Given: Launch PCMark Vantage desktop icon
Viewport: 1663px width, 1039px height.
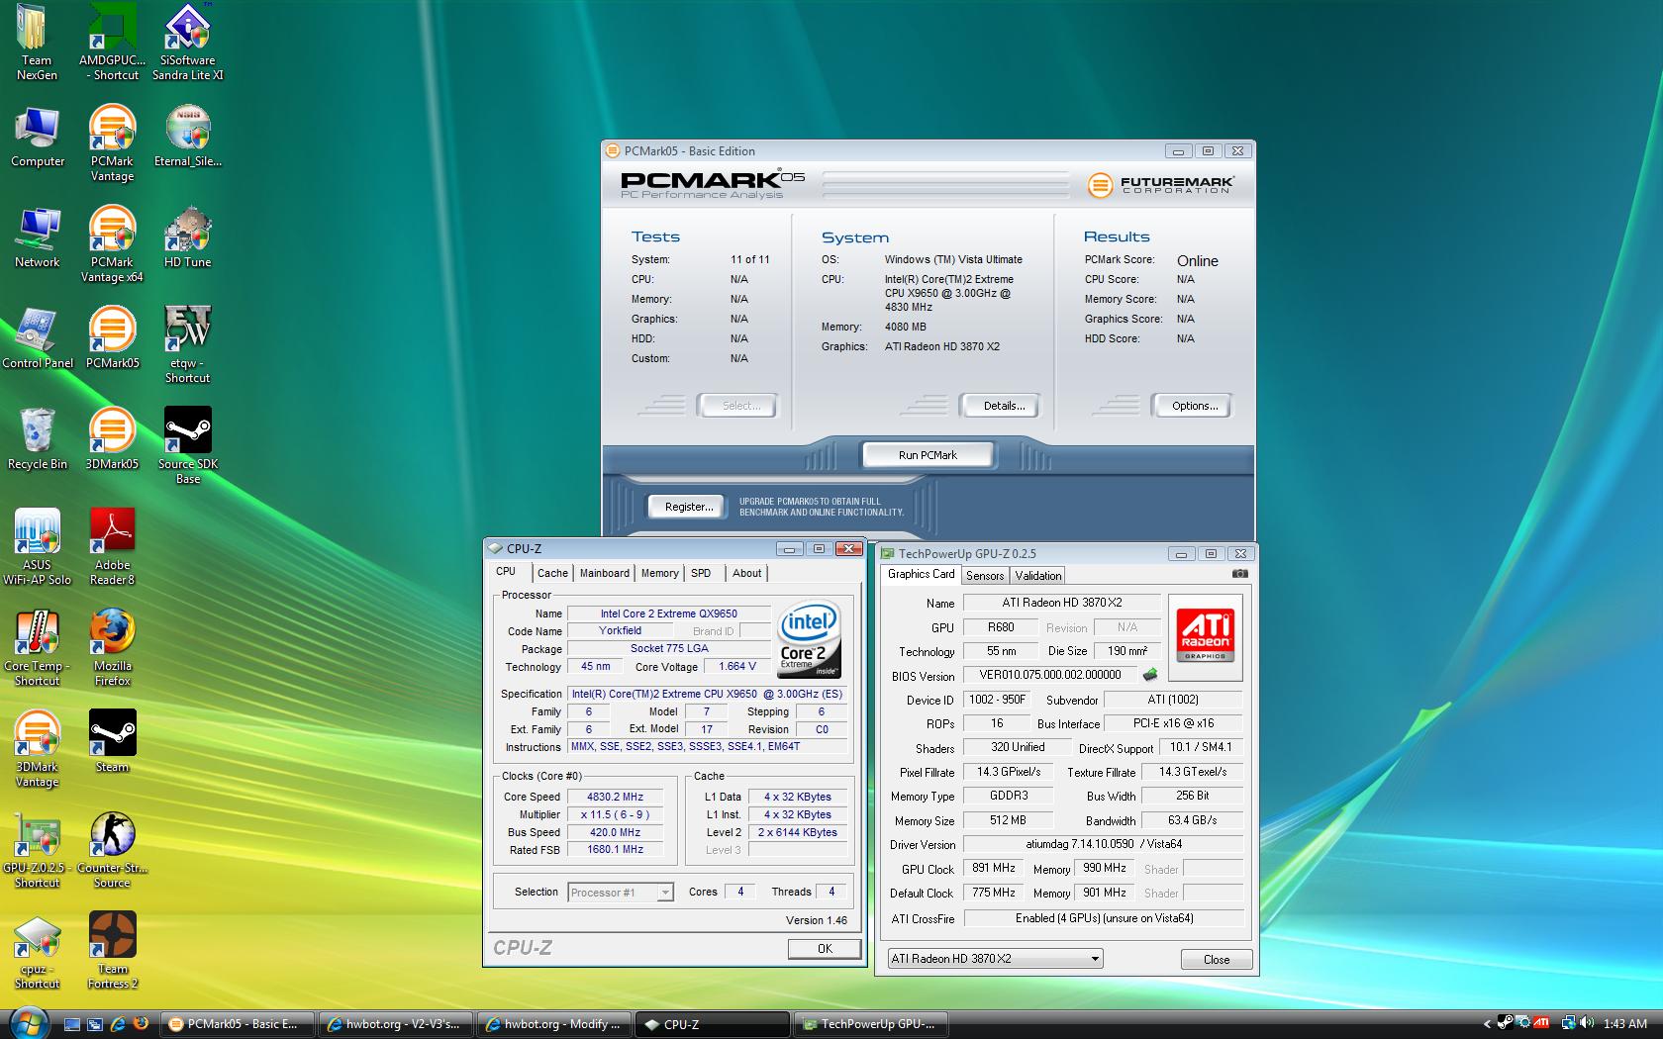Looking at the screenshot, I should (112, 144).
